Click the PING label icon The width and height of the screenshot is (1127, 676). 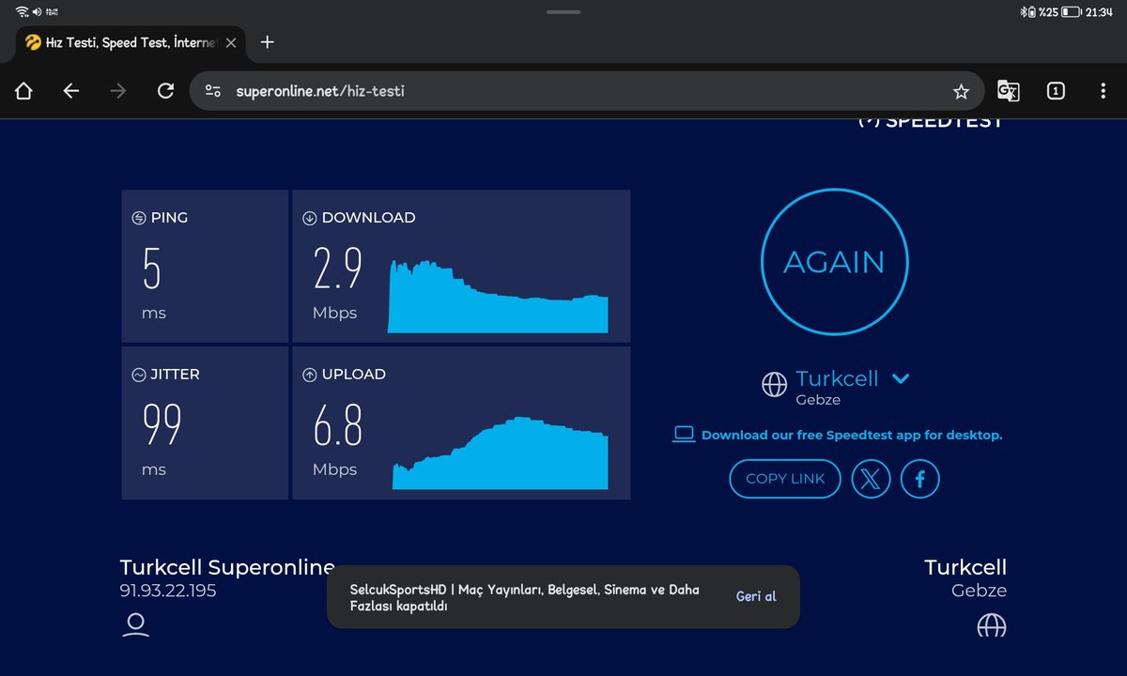click(139, 218)
